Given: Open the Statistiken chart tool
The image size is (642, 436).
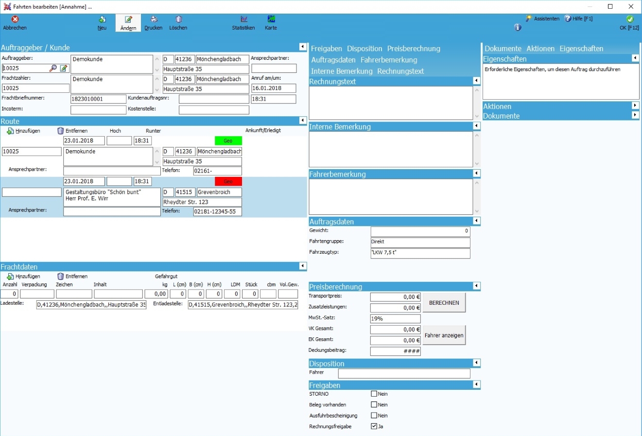Looking at the screenshot, I should [243, 23].
